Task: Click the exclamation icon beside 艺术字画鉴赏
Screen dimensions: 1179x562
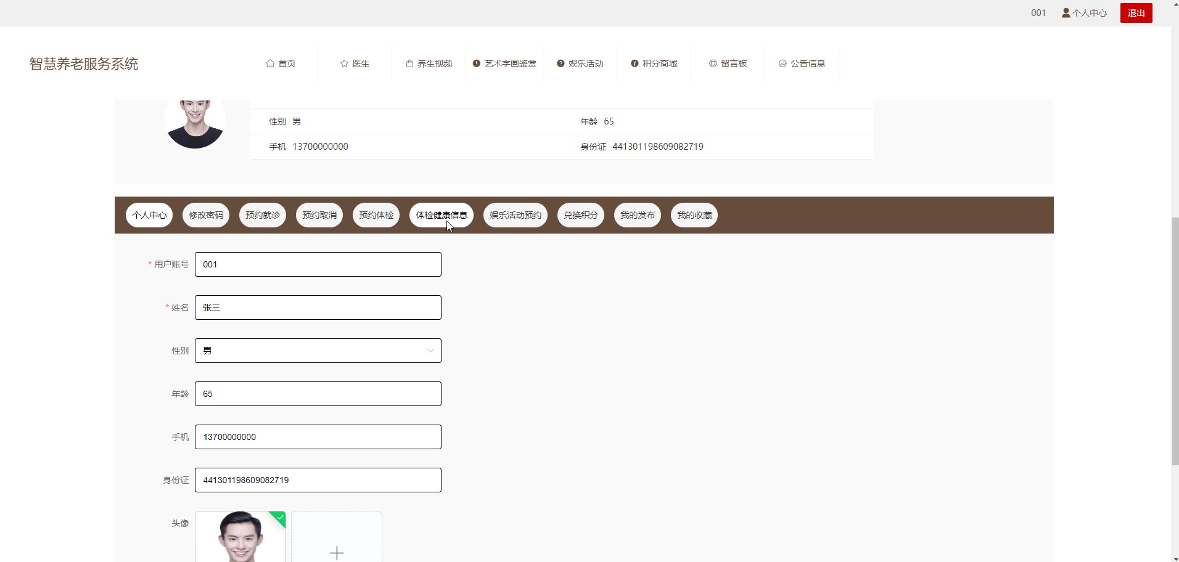Action: click(x=476, y=63)
